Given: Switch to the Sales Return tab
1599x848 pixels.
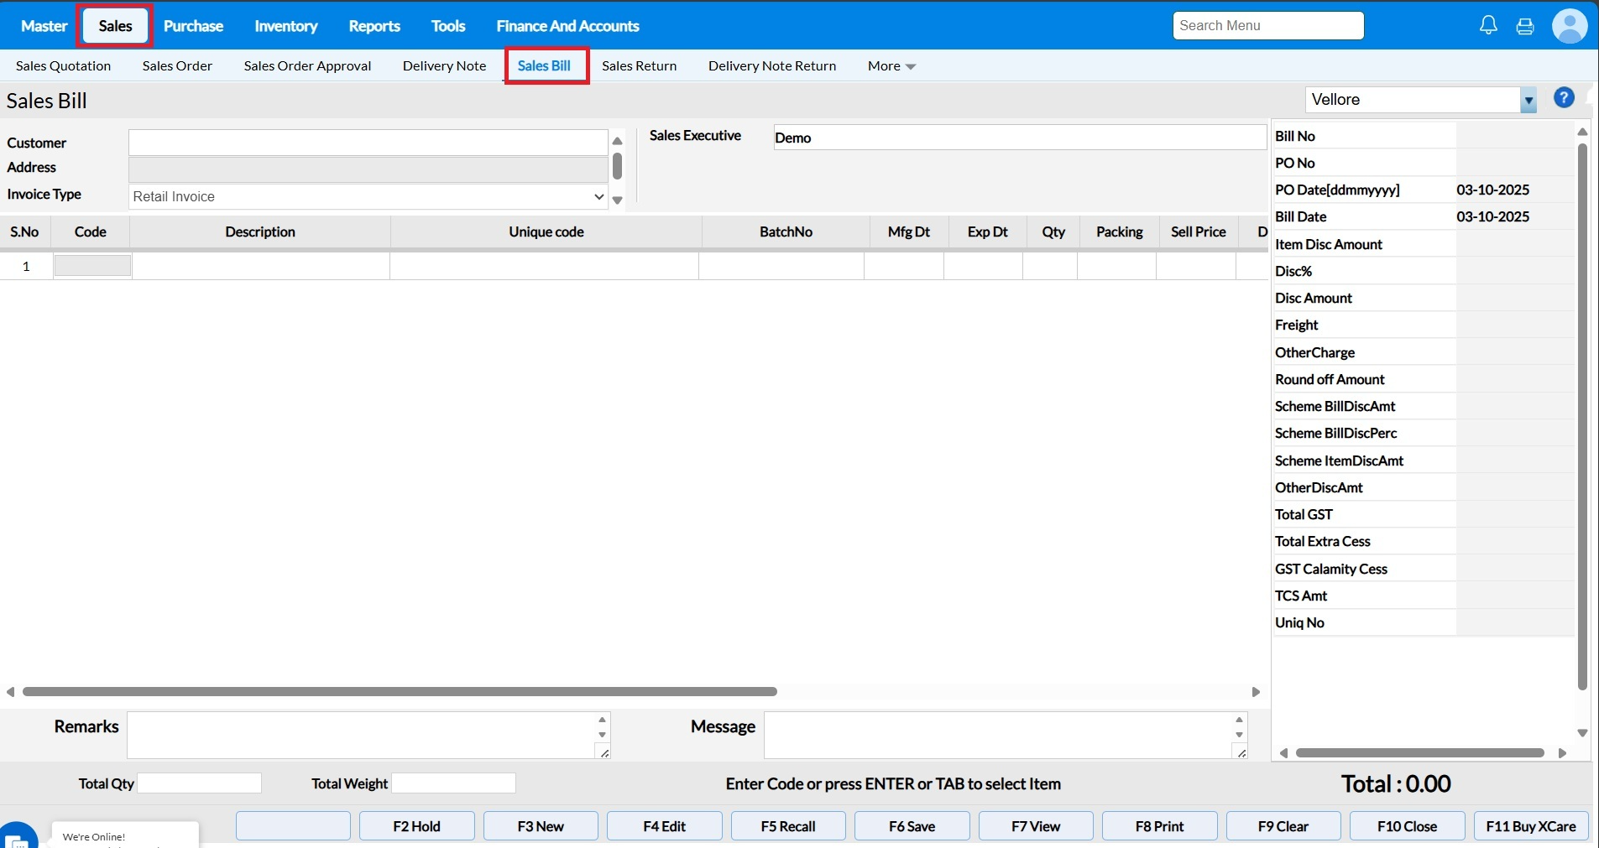Looking at the screenshot, I should pos(639,66).
